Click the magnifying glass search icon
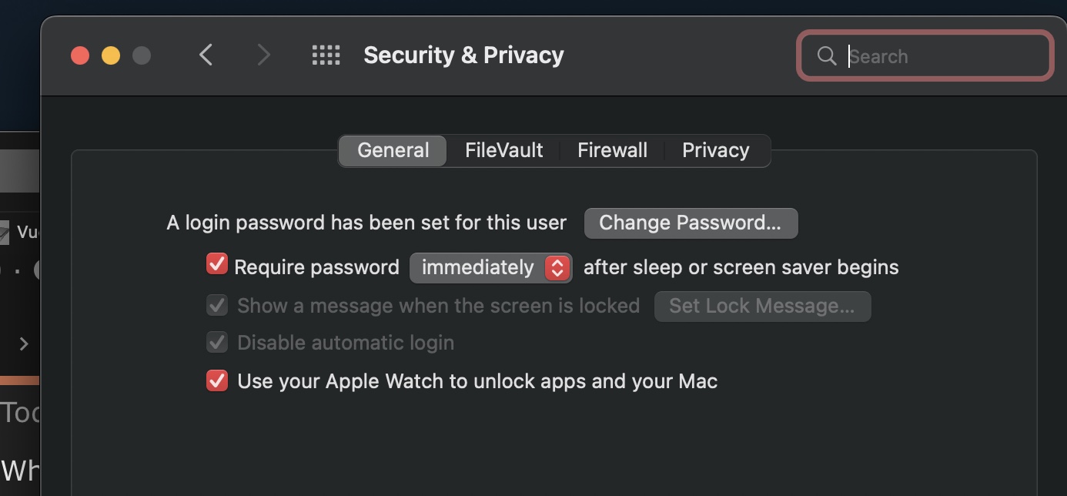 click(827, 56)
